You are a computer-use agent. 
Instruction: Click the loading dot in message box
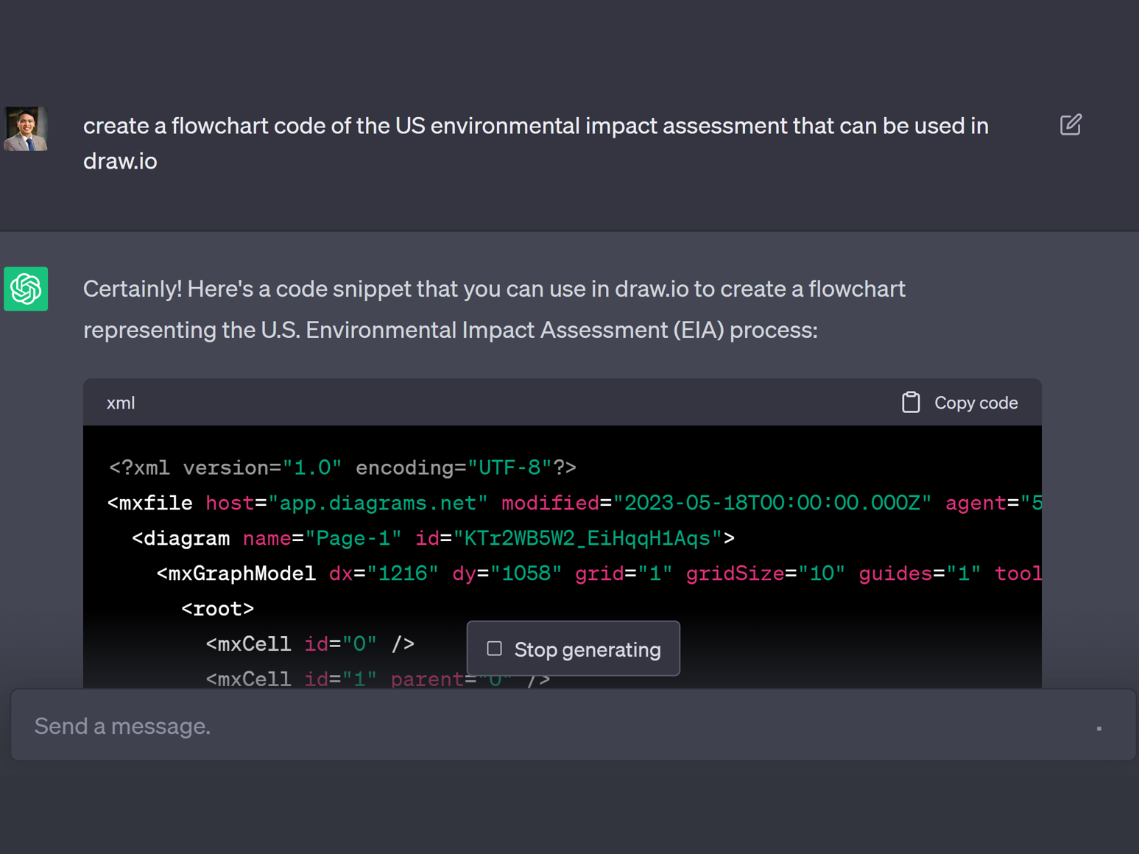point(1099,728)
